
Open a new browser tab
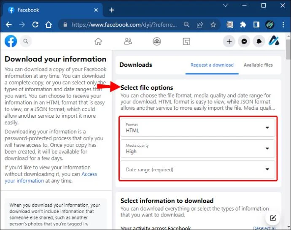tap(112, 10)
